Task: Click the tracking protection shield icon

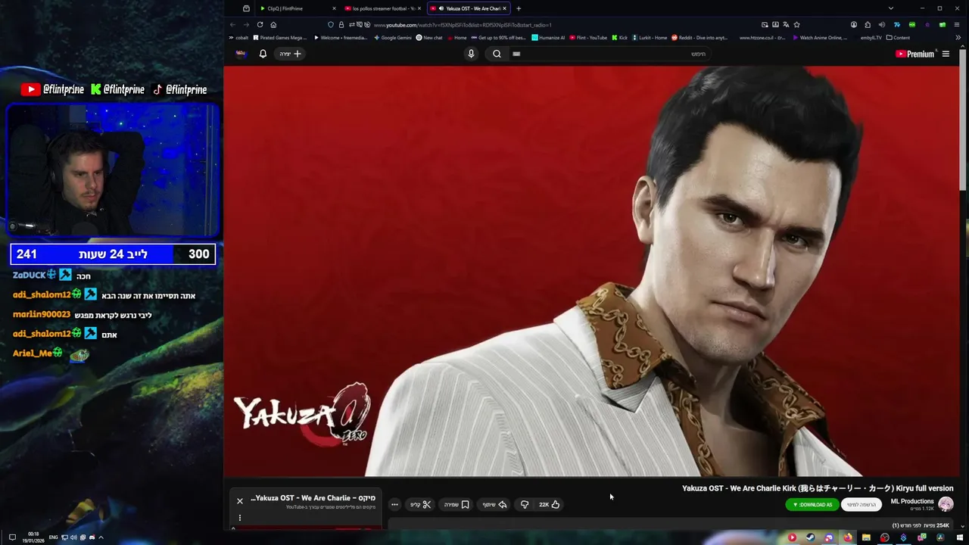Action: [331, 24]
